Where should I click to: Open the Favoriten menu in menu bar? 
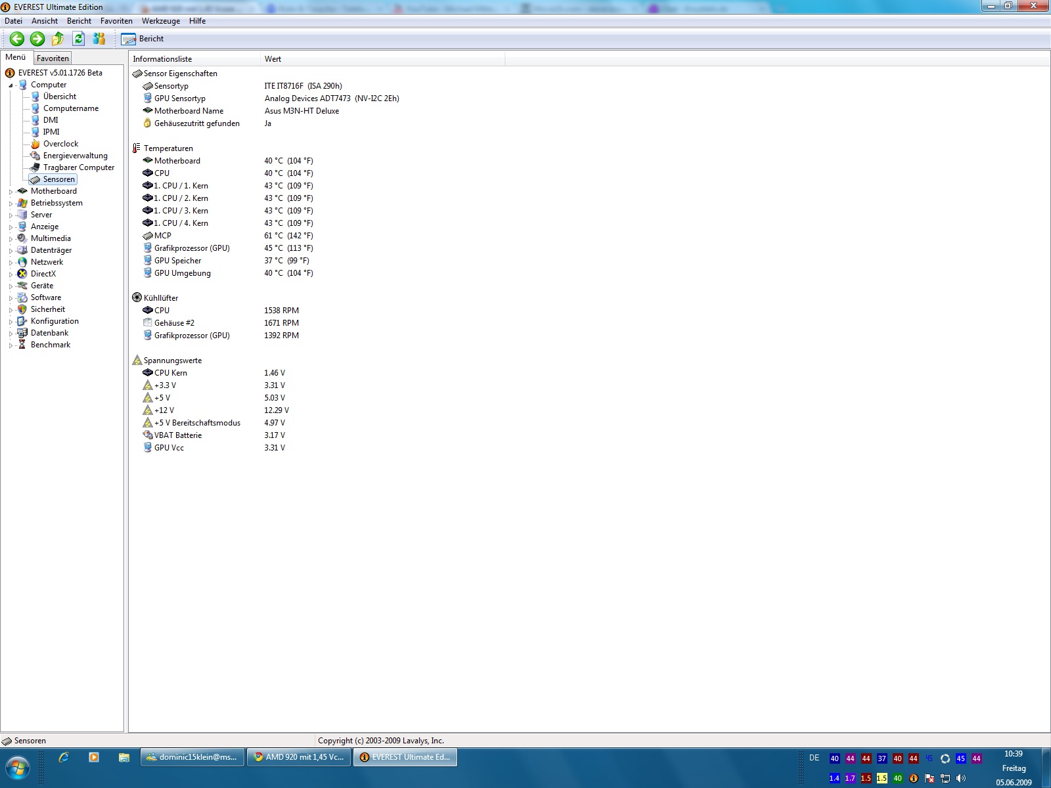tap(116, 21)
